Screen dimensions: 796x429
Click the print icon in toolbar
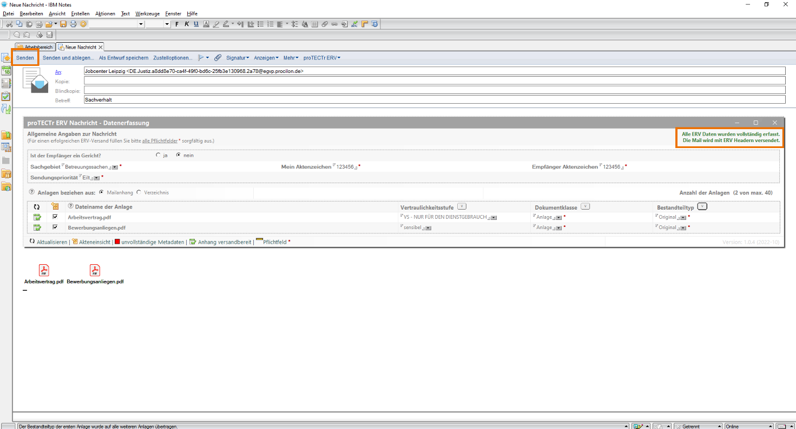coord(71,24)
